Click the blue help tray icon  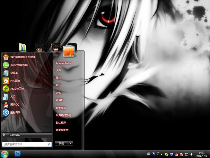coord(153,154)
